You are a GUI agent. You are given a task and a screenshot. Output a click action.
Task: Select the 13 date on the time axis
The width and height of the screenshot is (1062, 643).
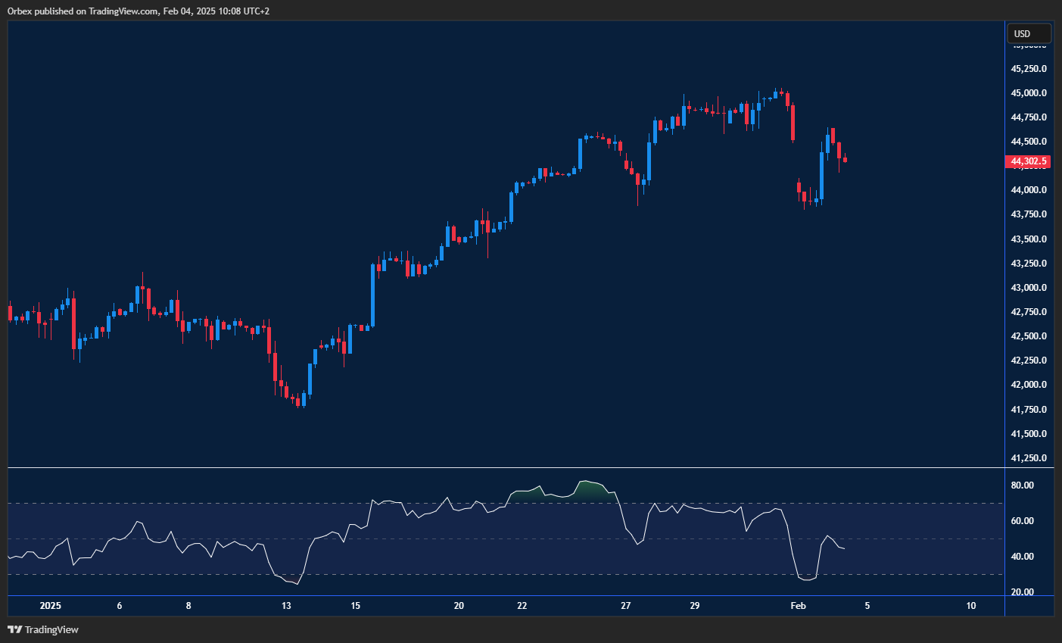(x=286, y=606)
